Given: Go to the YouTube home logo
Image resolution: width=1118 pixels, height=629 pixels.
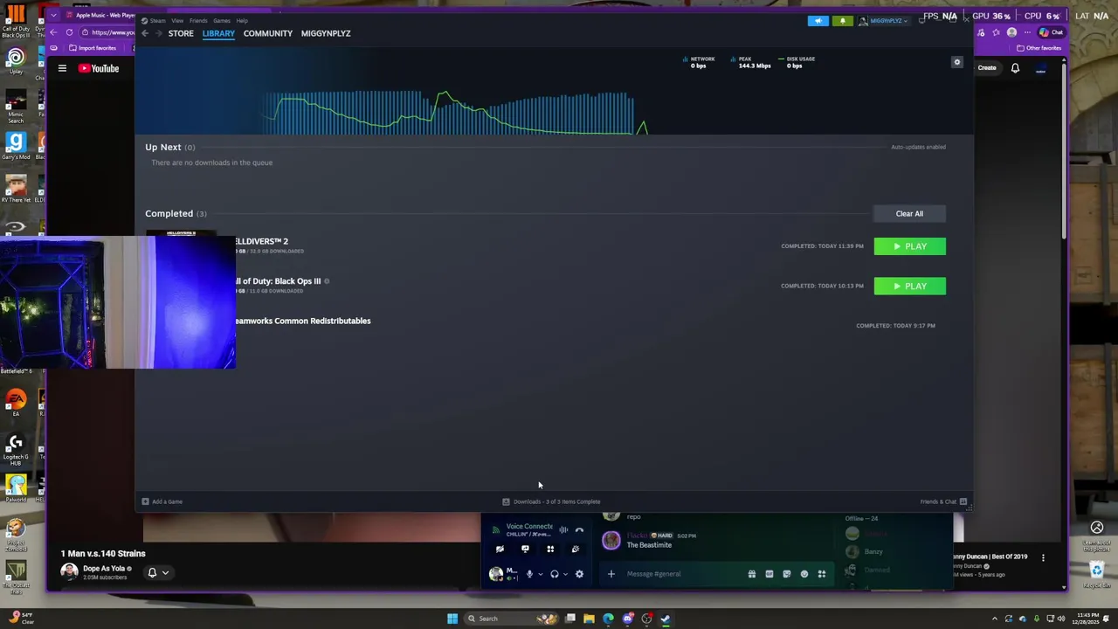Looking at the screenshot, I should pos(99,68).
